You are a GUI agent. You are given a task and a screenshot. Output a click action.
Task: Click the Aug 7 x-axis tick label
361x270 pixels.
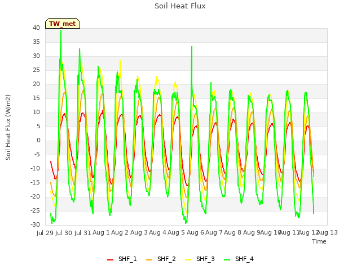coord(214,232)
